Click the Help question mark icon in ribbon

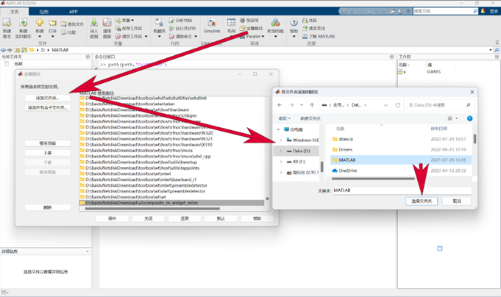coord(294,23)
